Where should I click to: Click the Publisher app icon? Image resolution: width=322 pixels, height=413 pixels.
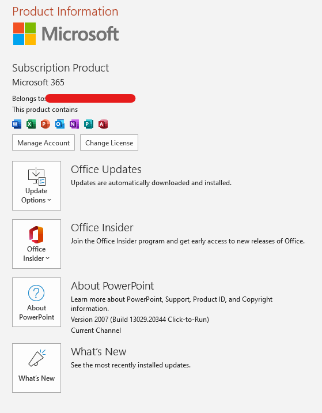tap(89, 124)
